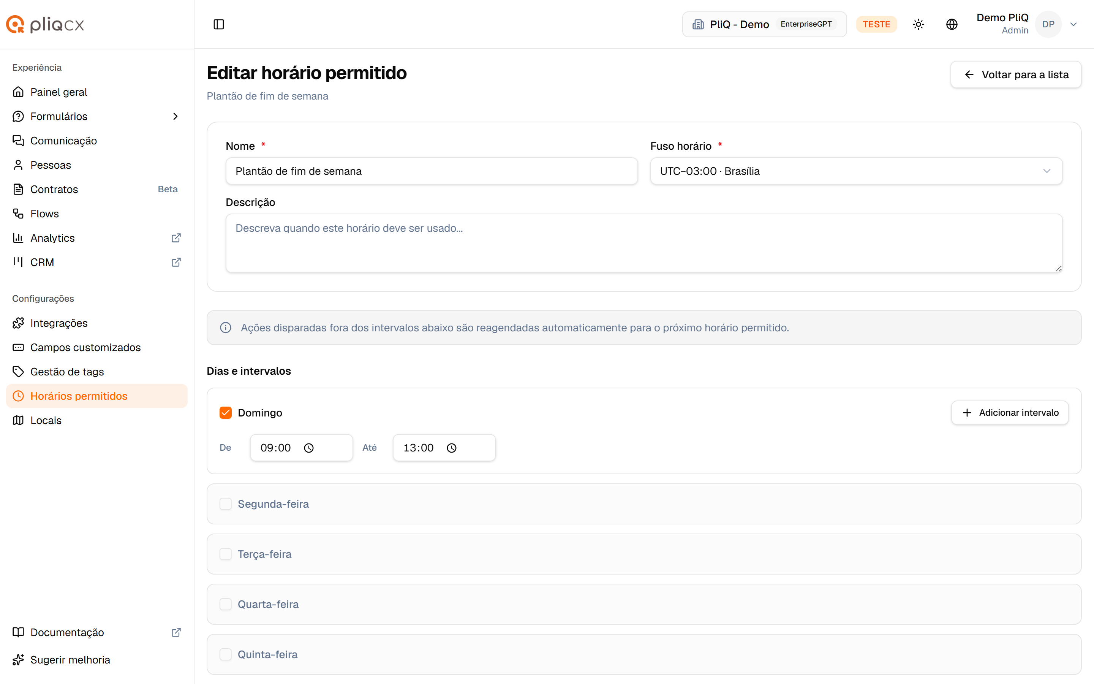Click the De start time field
The height and width of the screenshot is (684, 1094).
(302, 448)
